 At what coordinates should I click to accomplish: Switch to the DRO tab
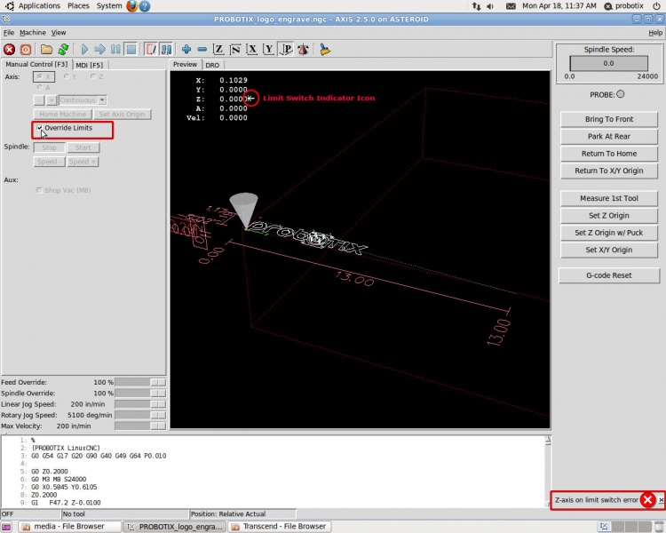(x=212, y=65)
